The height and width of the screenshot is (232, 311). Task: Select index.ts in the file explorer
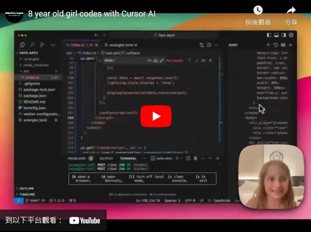tap(38, 77)
